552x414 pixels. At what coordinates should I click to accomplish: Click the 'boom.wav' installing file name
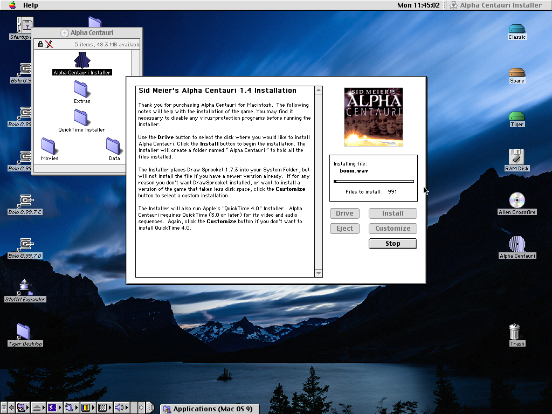(x=354, y=171)
